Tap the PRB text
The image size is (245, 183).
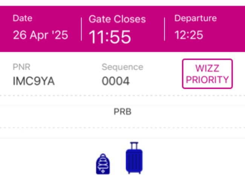pyautogui.click(x=122, y=112)
